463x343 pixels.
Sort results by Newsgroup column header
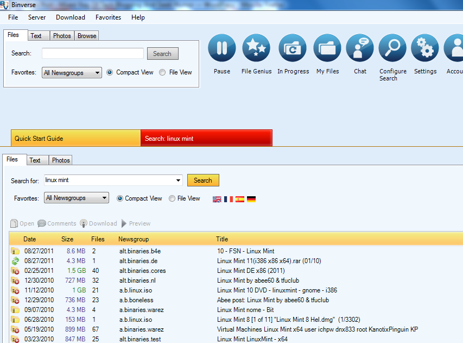point(134,239)
